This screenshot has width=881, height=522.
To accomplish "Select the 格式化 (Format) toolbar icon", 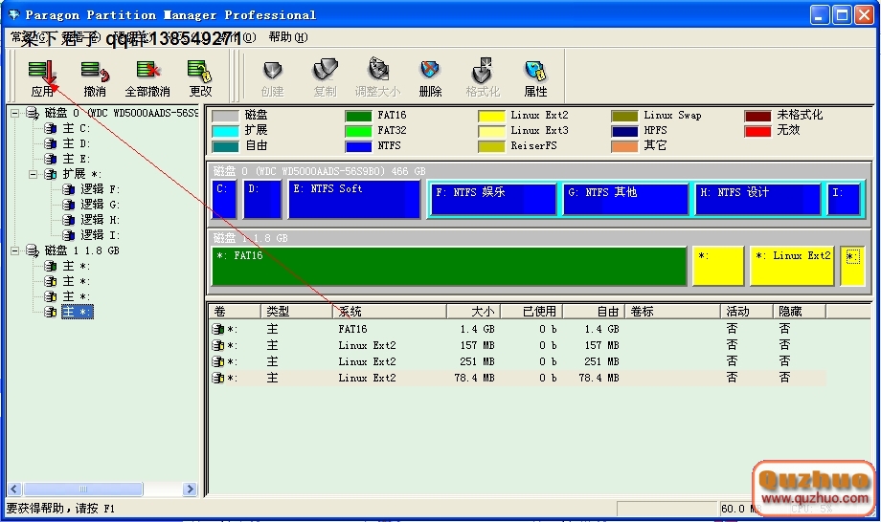I will click(483, 76).
